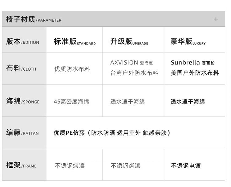Viewport: 231px width, 187px height.
Task: Click the 海绵 SPONGE row label
Action: (x=22, y=101)
